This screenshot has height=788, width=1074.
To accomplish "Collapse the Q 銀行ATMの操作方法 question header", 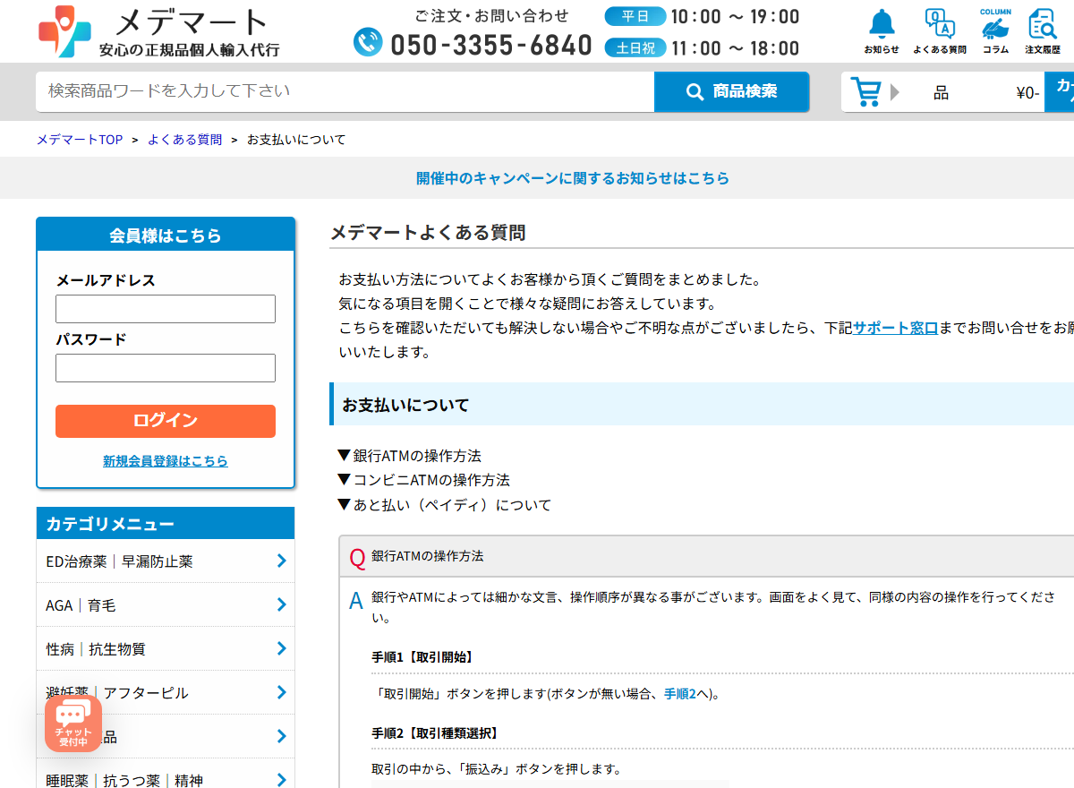I will click(x=706, y=556).
